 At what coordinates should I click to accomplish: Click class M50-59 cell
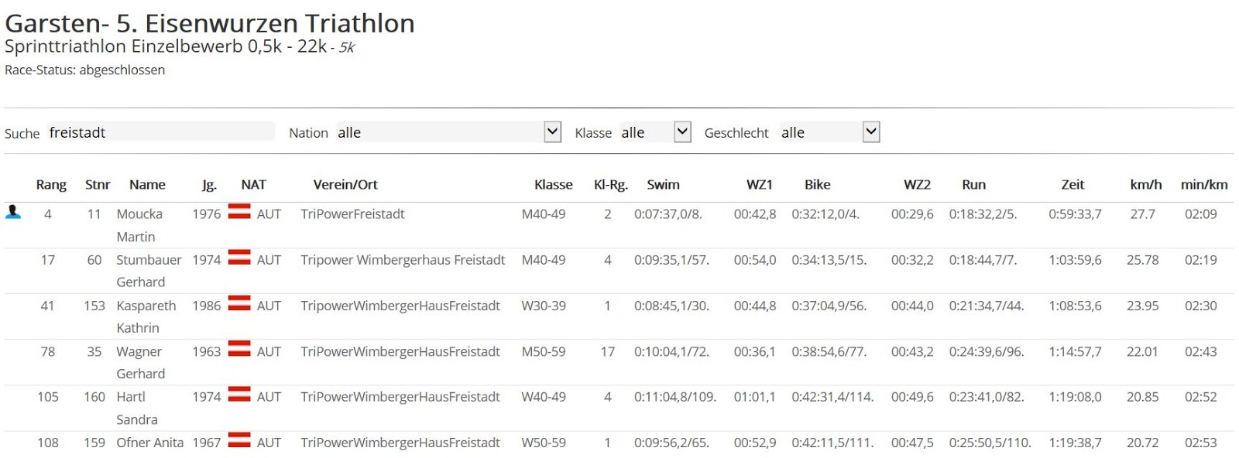[544, 351]
